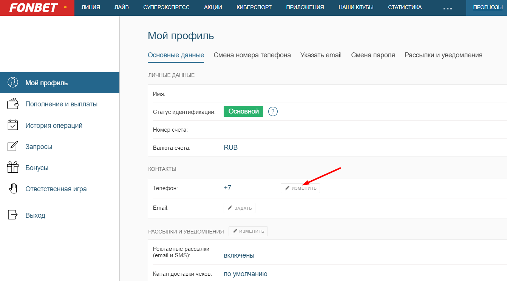This screenshot has height=281, width=507.
Task: Open the ЛИНИЯ menu item
Action: click(91, 7)
